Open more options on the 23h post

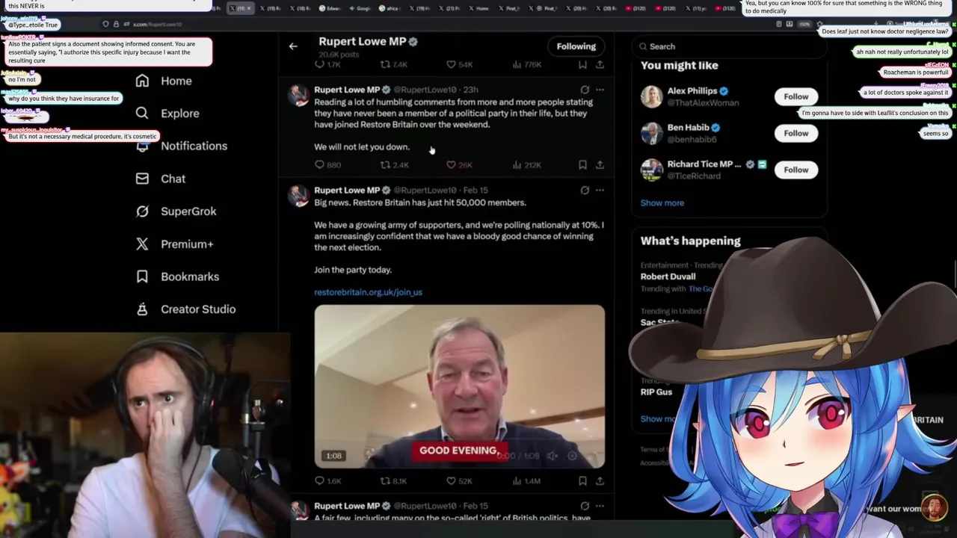[600, 90]
